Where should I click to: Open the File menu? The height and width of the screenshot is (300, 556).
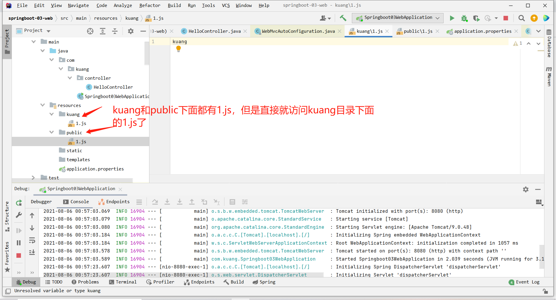[22, 5]
